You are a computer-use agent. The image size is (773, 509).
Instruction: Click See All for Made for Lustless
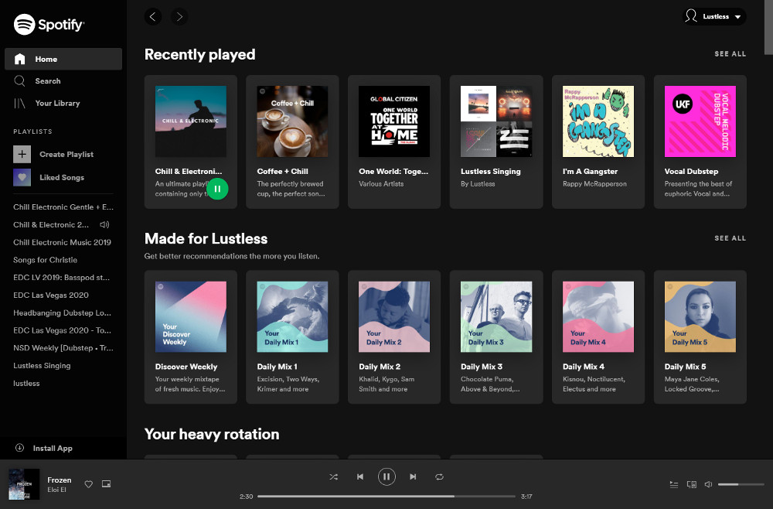(x=730, y=238)
